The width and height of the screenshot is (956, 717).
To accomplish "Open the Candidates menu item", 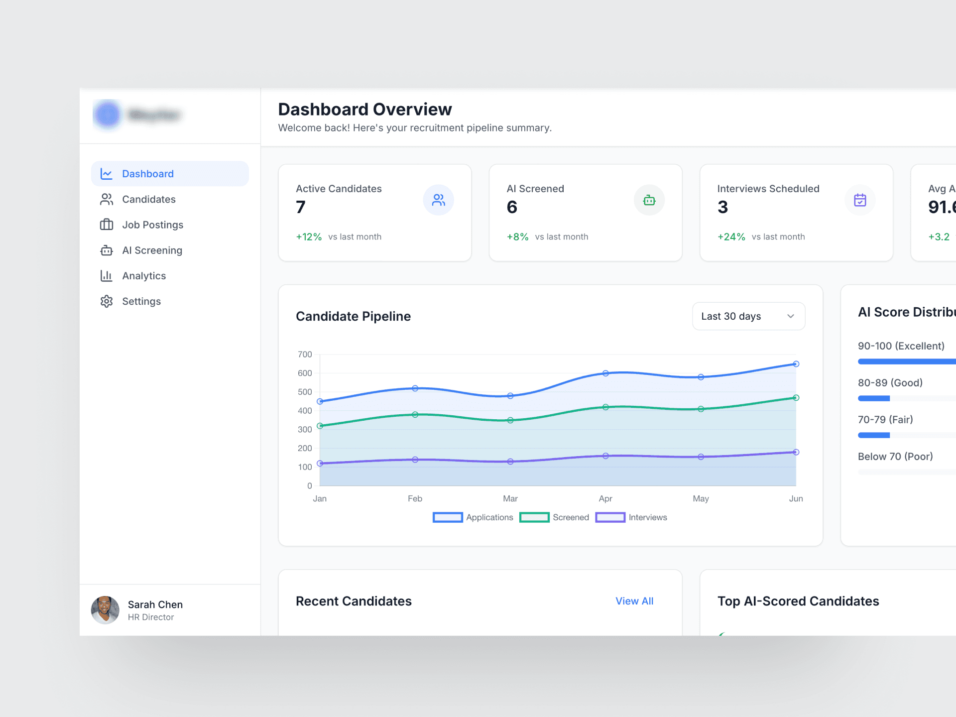I will click(148, 199).
